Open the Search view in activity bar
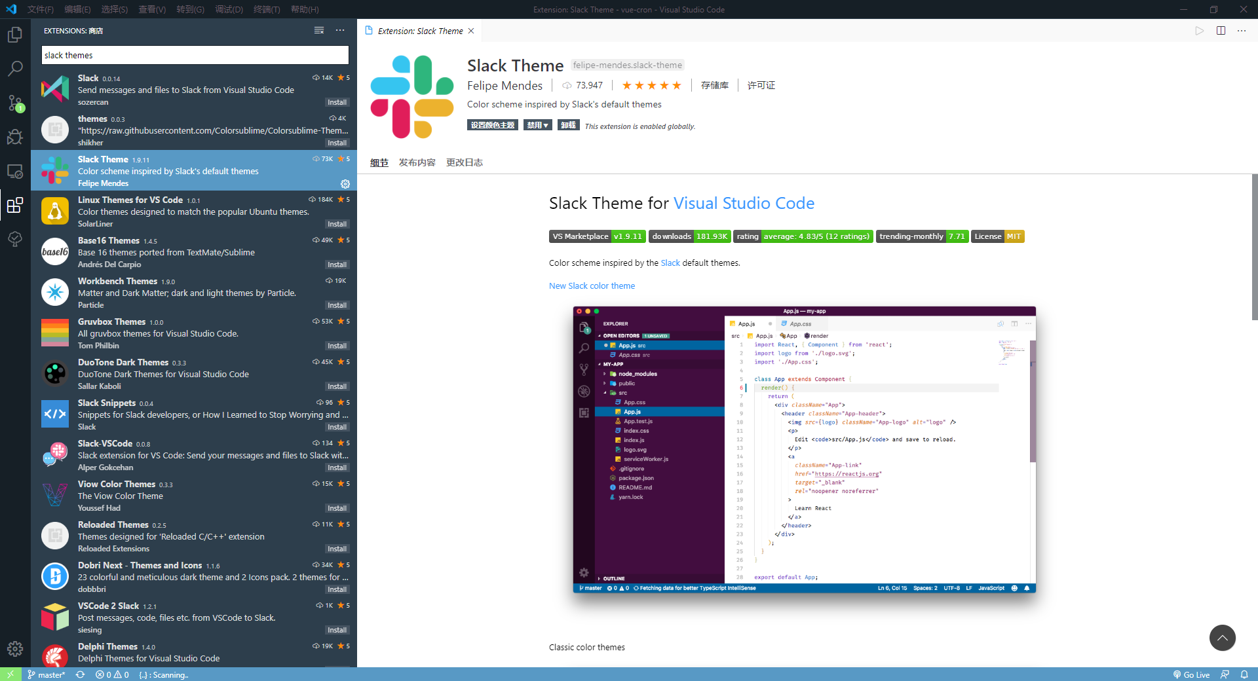 [x=15, y=68]
